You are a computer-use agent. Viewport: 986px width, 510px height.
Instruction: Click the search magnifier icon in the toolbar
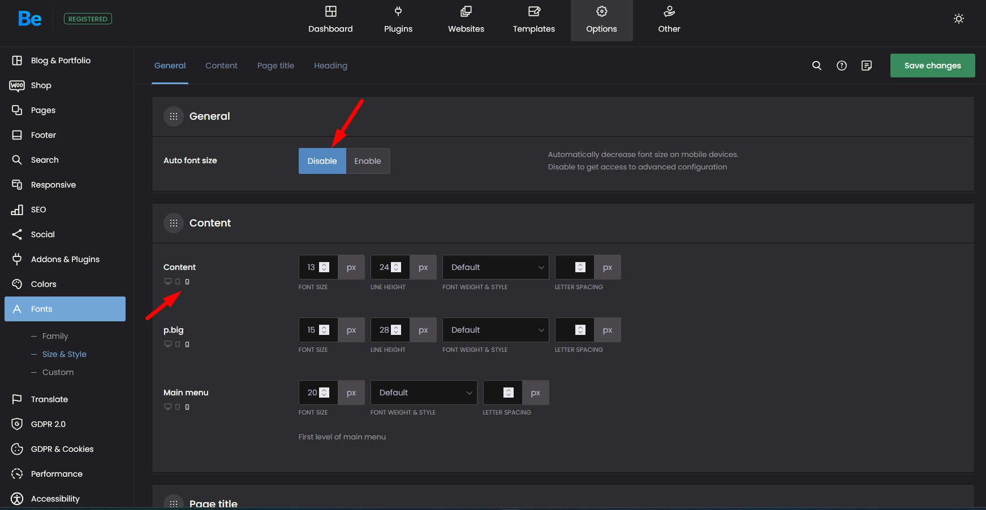point(817,66)
